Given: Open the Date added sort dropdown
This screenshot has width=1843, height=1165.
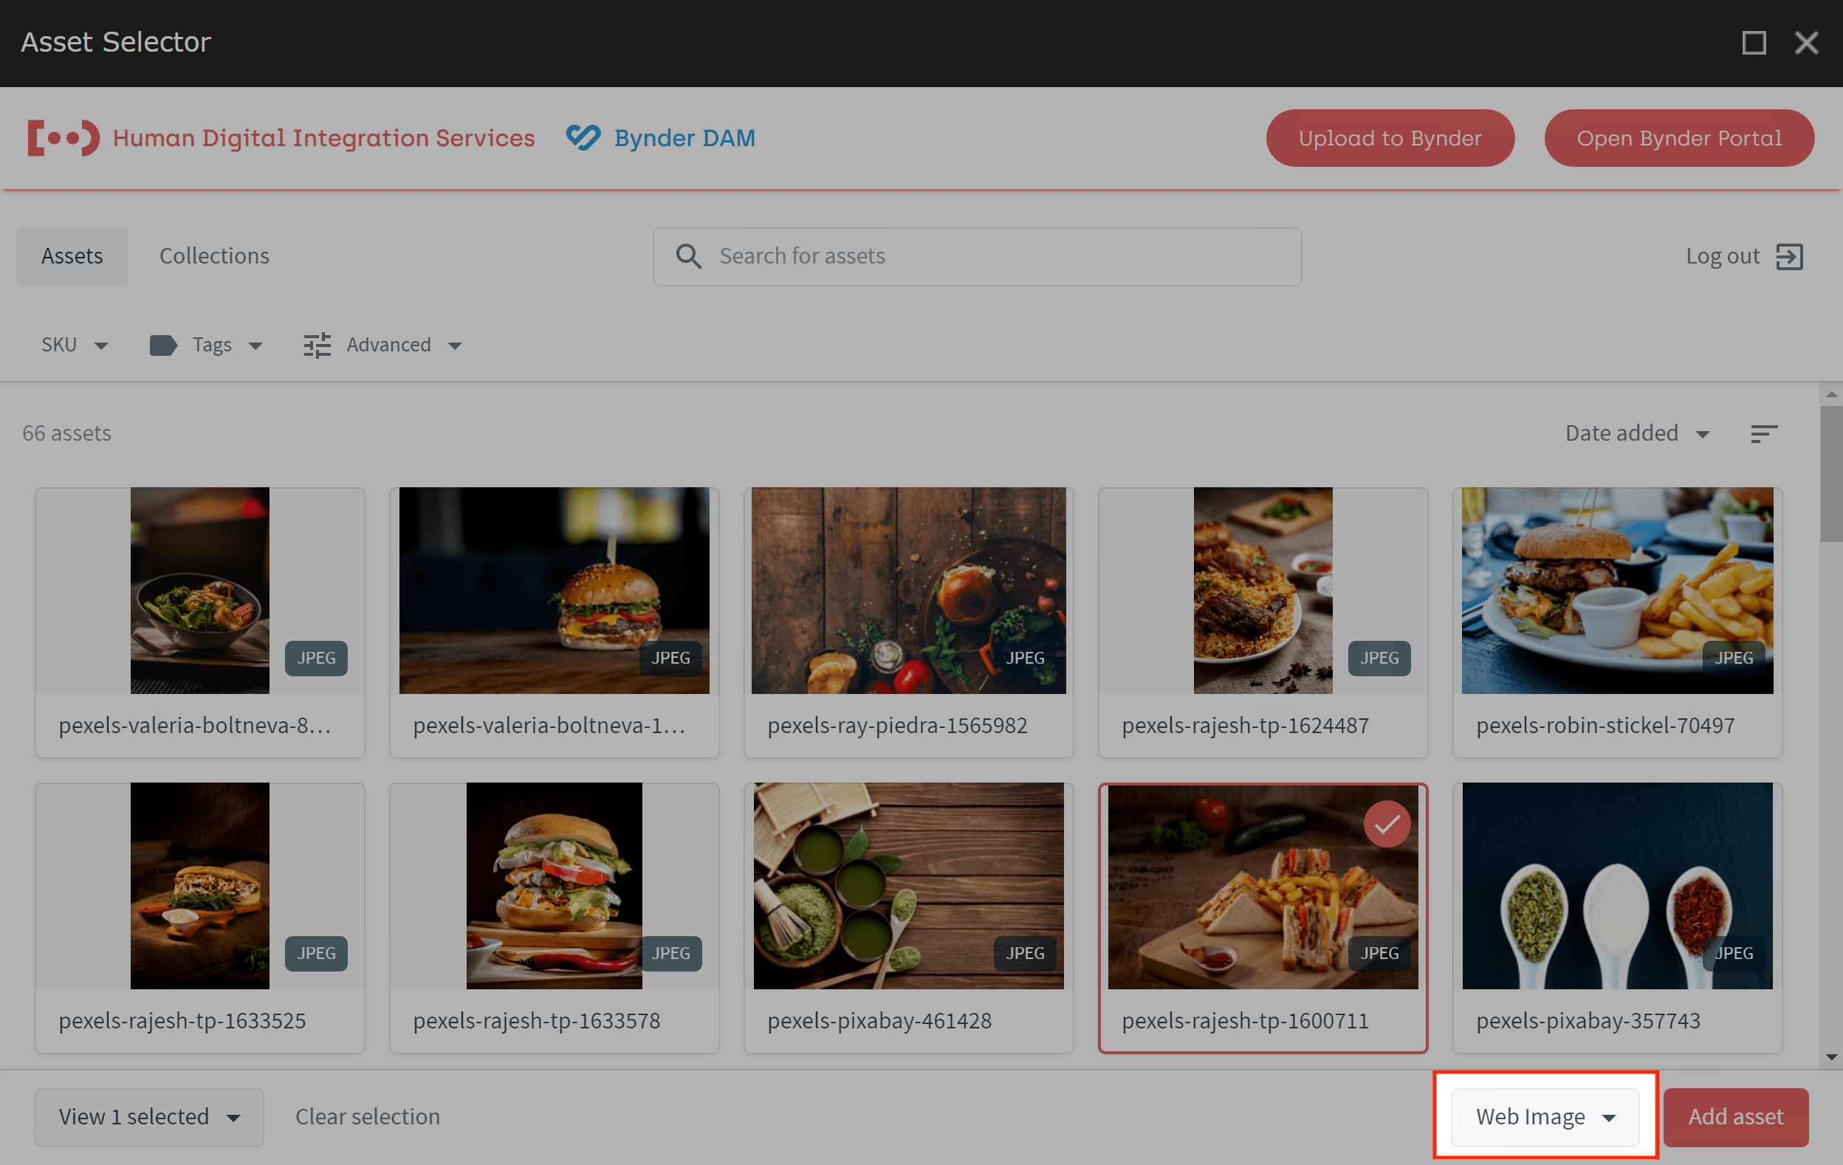Looking at the screenshot, I should pyautogui.click(x=1636, y=433).
